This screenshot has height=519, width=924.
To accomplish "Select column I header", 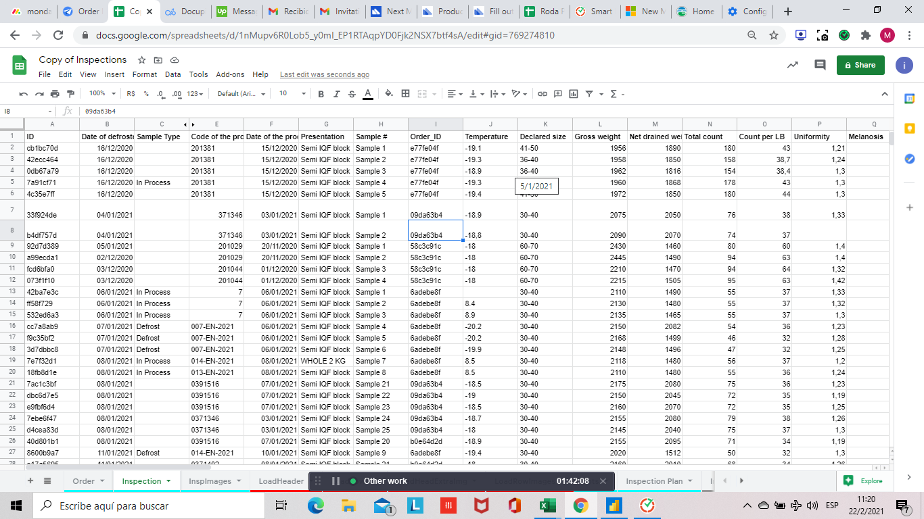I will [436, 124].
